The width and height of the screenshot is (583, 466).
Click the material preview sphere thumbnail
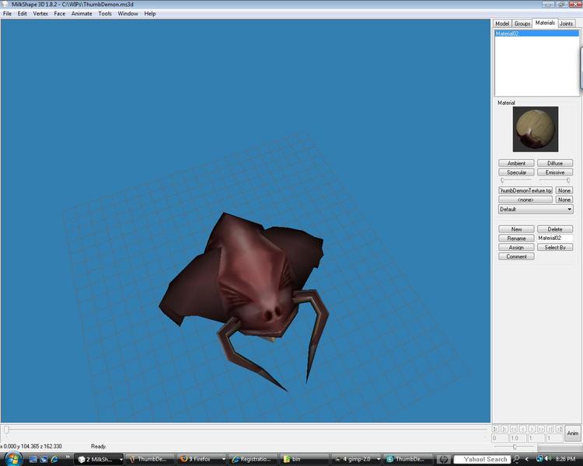pos(536,129)
